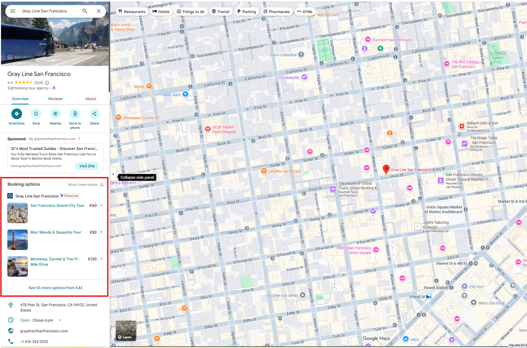Image resolution: width=527 pixels, height=348 pixels.
Task: Expand the €60 Grand City Tour chevron
Action: click(x=101, y=205)
